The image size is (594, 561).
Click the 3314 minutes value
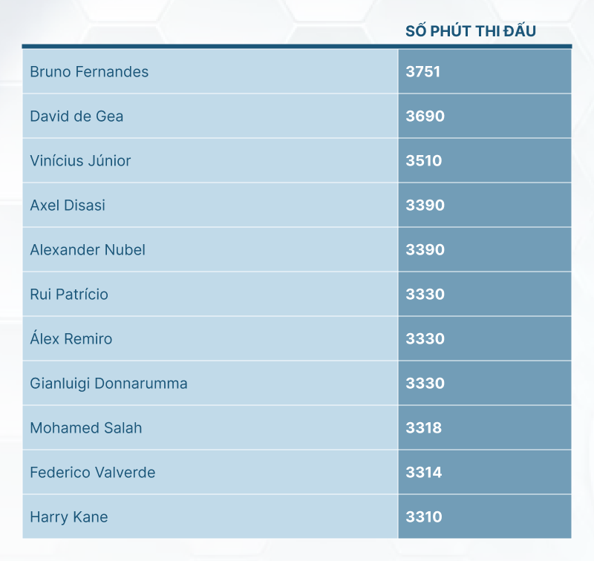pyautogui.click(x=424, y=473)
